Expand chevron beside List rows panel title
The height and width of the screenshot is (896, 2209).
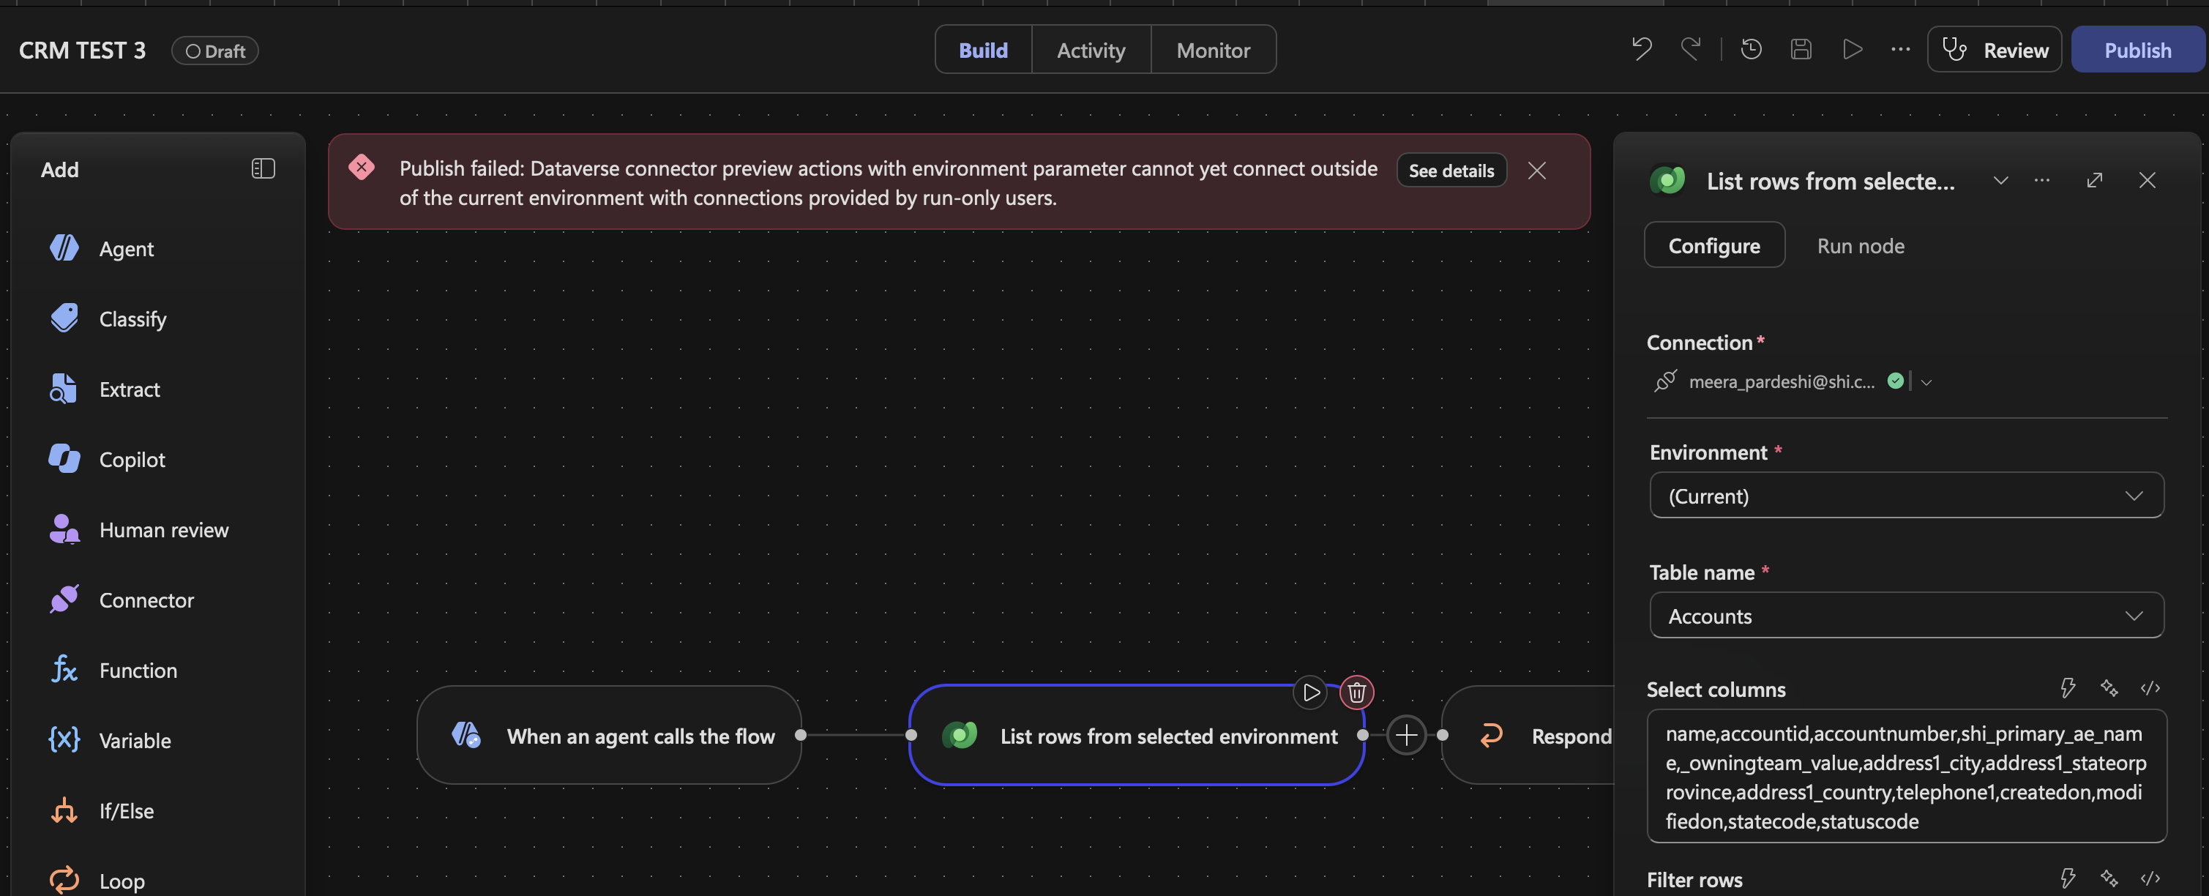(2000, 180)
